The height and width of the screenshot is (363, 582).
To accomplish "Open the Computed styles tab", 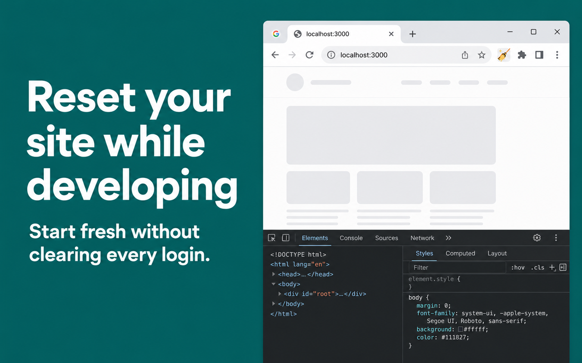I will (x=460, y=253).
